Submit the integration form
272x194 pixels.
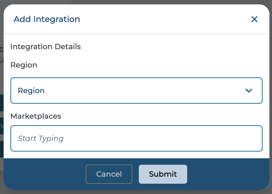pos(163,174)
